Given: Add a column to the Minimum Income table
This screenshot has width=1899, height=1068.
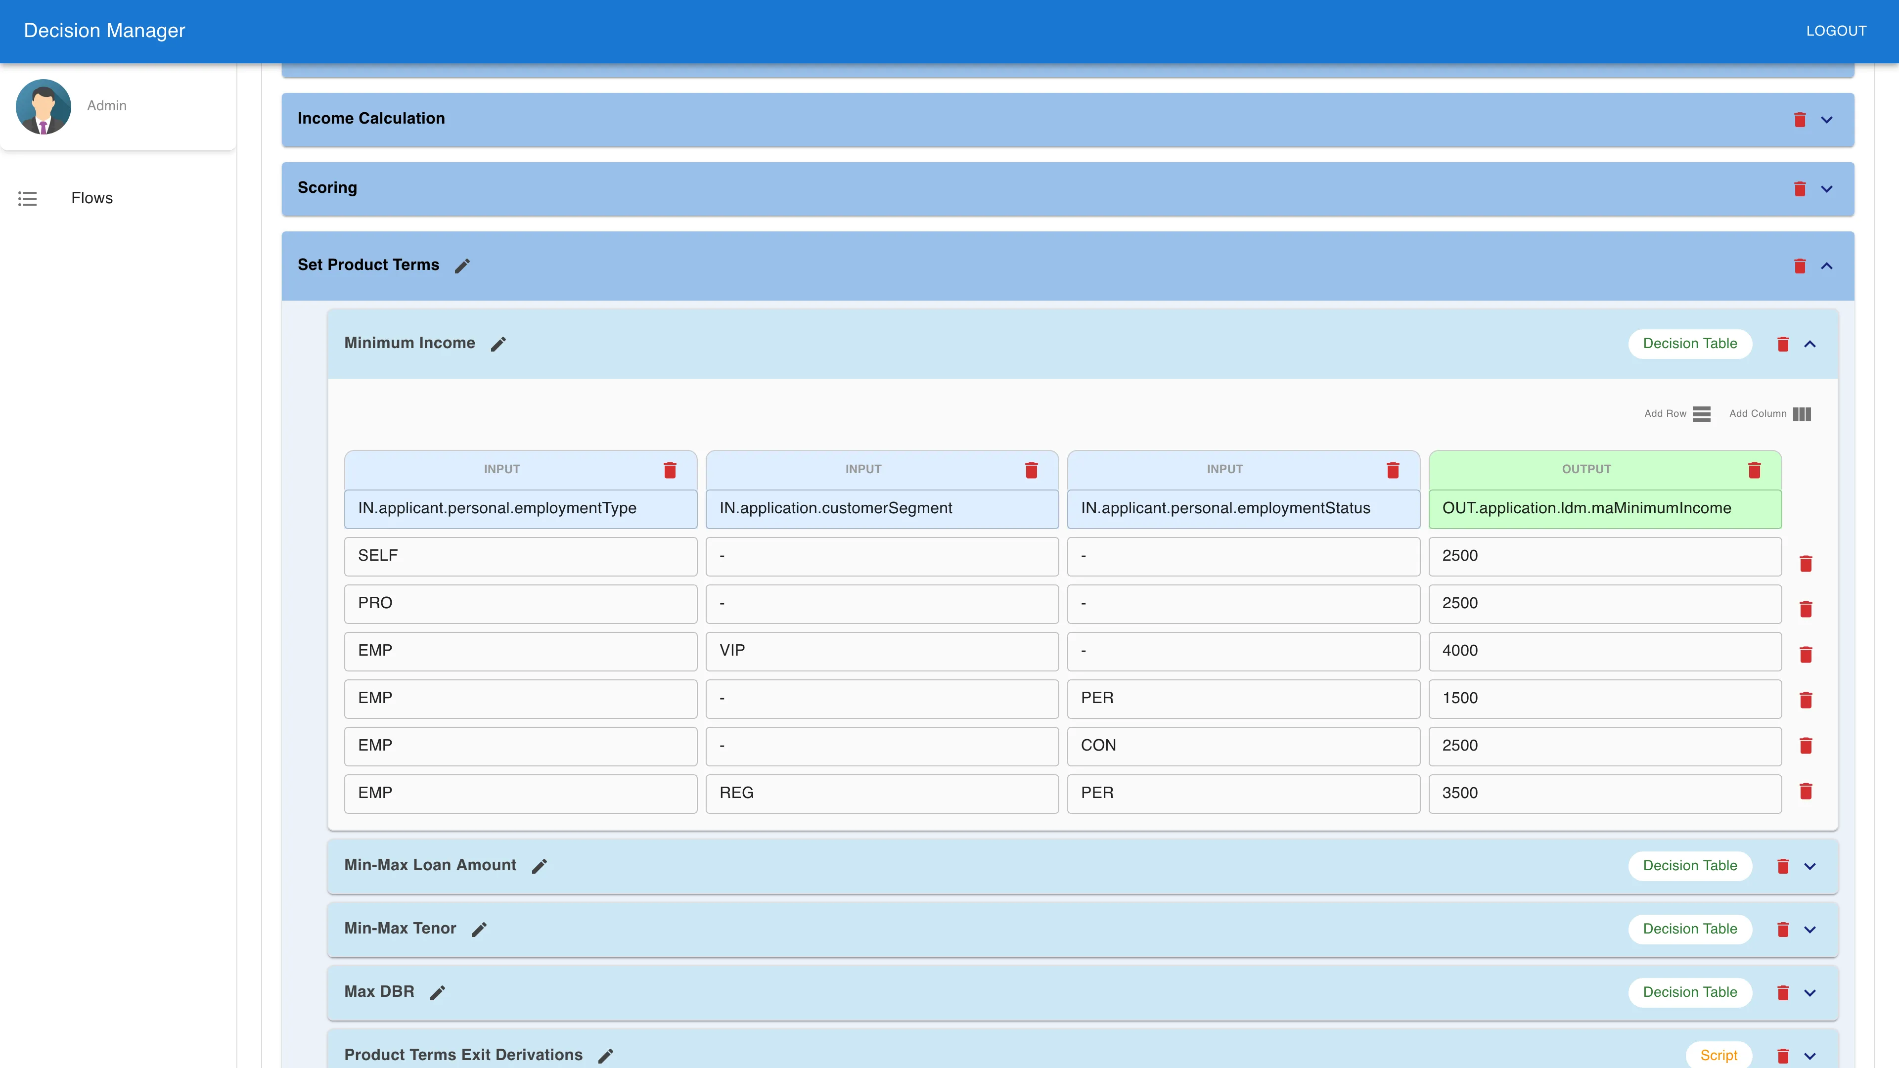Looking at the screenshot, I should pyautogui.click(x=1803, y=413).
